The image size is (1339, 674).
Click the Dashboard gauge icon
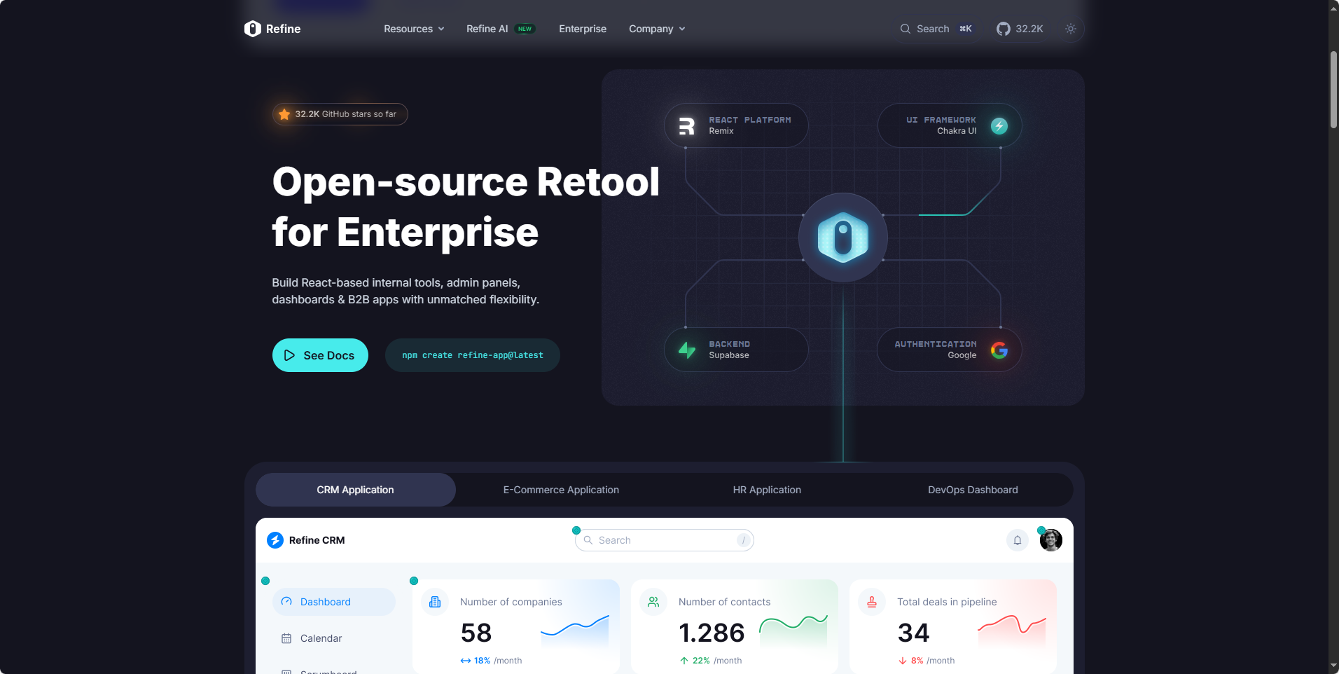pyautogui.click(x=286, y=602)
